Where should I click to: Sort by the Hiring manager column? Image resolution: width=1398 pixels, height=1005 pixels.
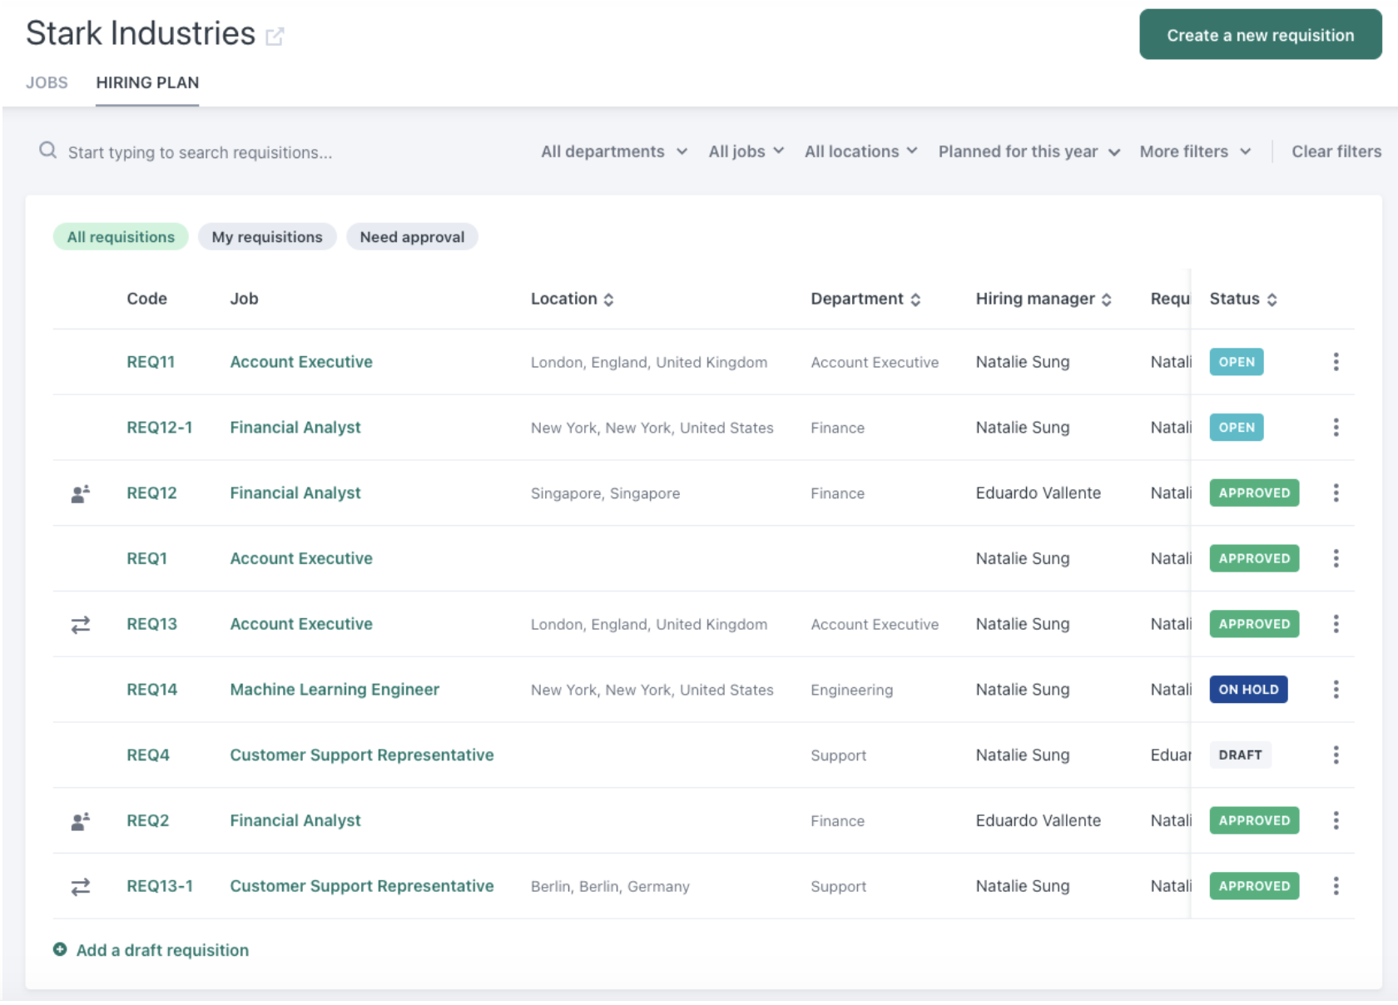click(x=1044, y=299)
